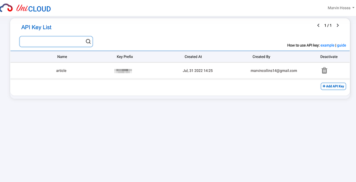Click the blurred key prefix value

click(x=123, y=71)
